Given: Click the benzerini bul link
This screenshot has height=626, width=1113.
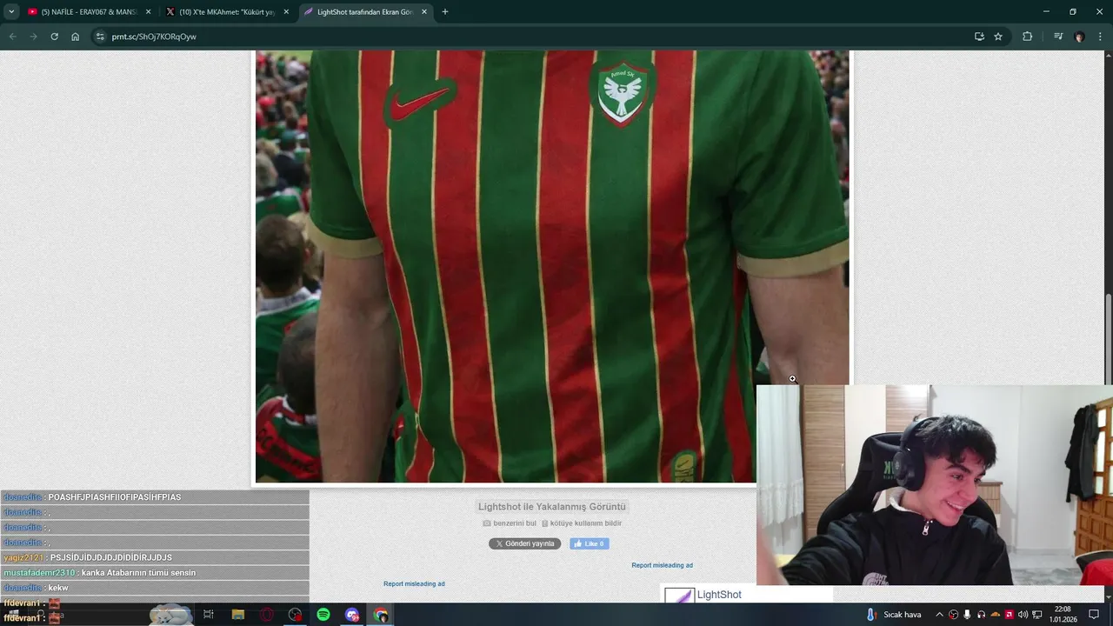Looking at the screenshot, I should 510,523.
